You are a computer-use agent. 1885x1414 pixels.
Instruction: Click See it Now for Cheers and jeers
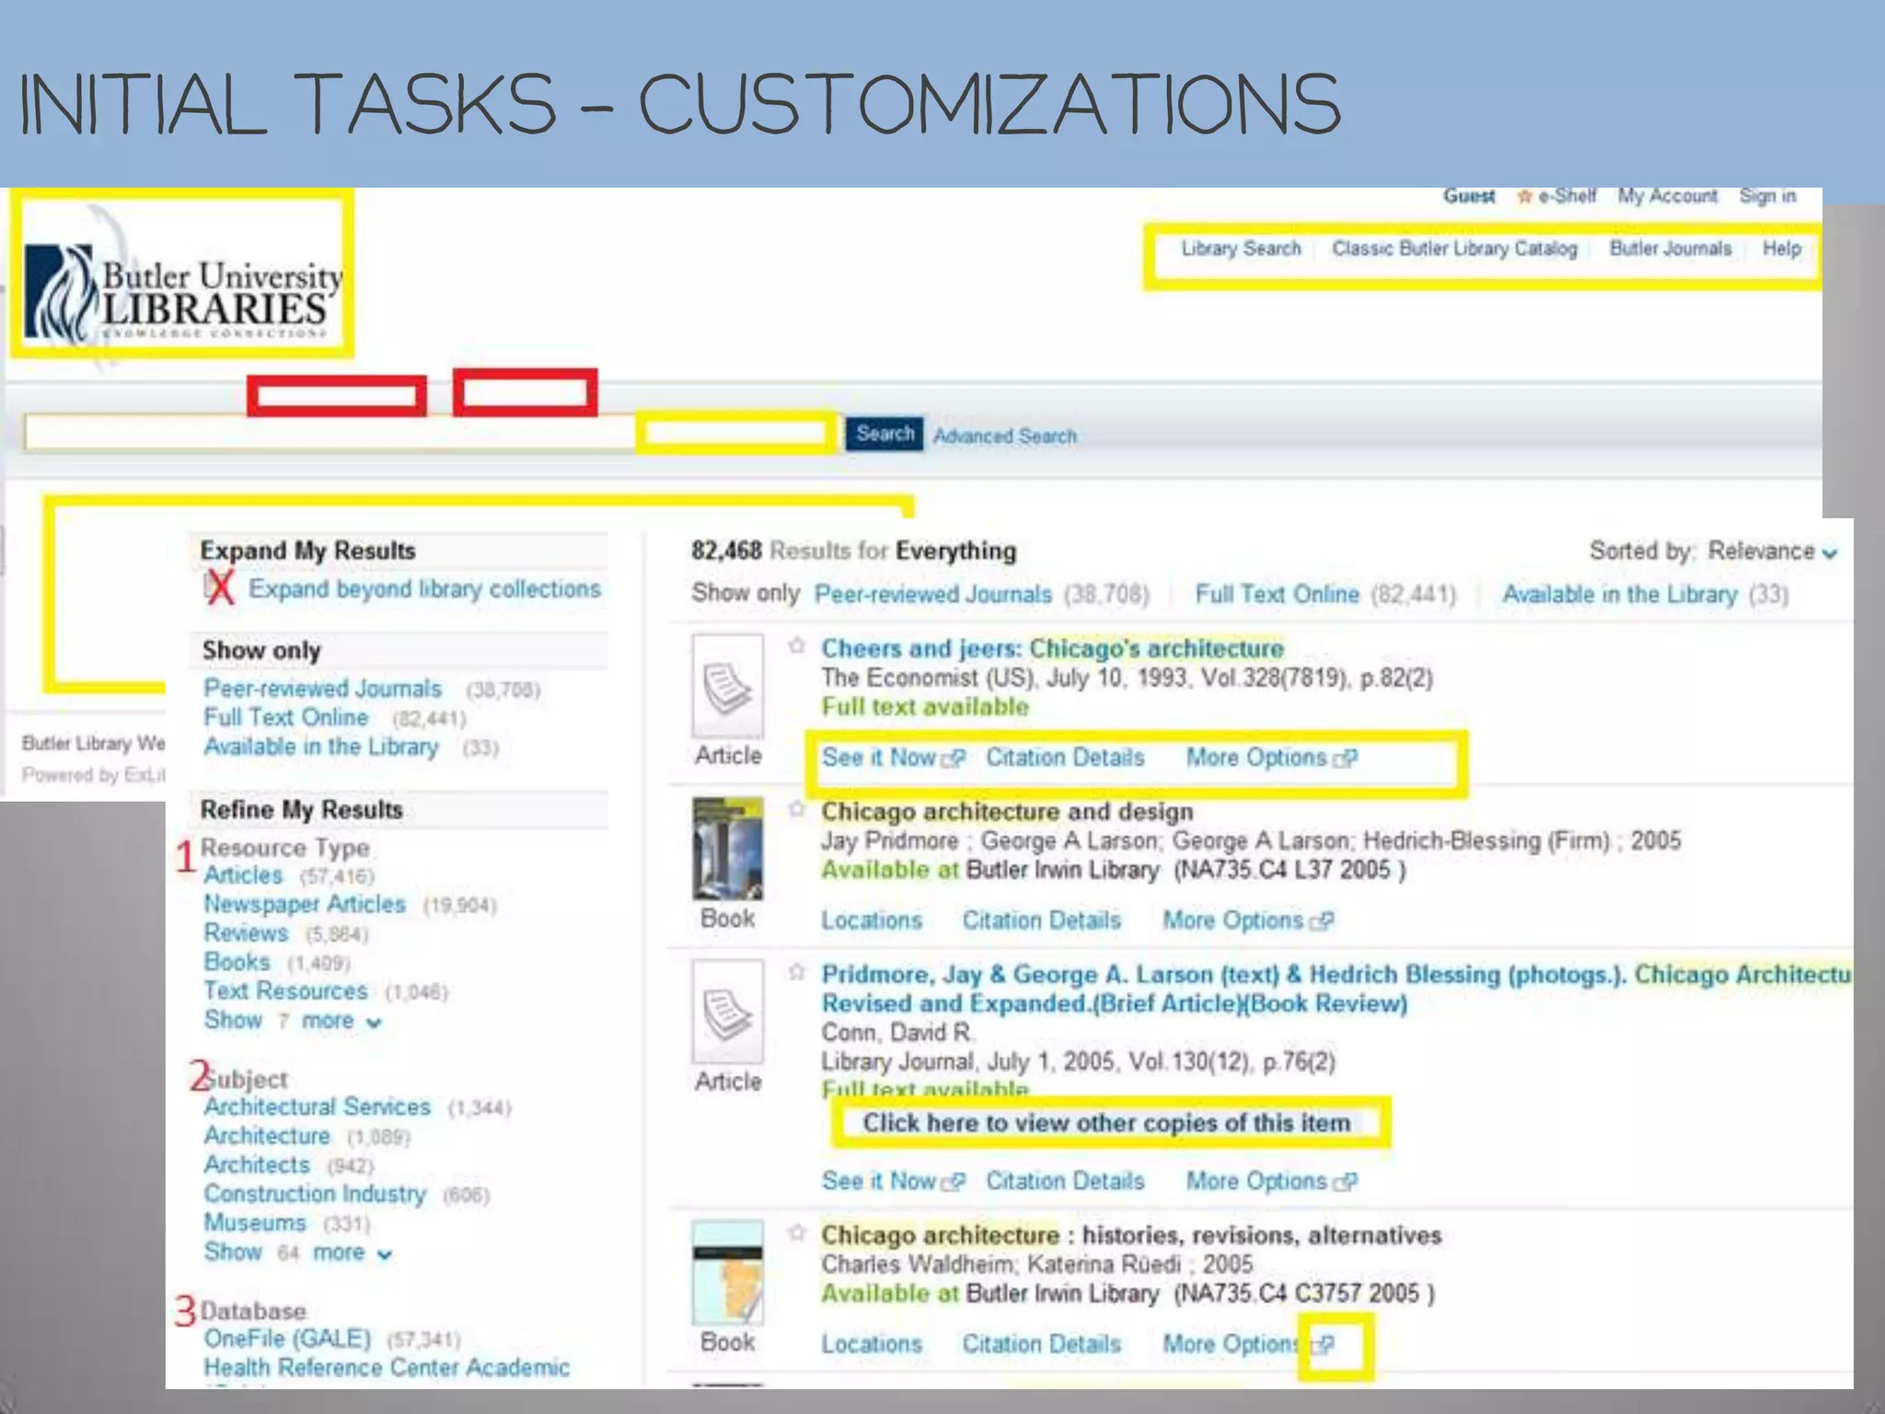[892, 758]
